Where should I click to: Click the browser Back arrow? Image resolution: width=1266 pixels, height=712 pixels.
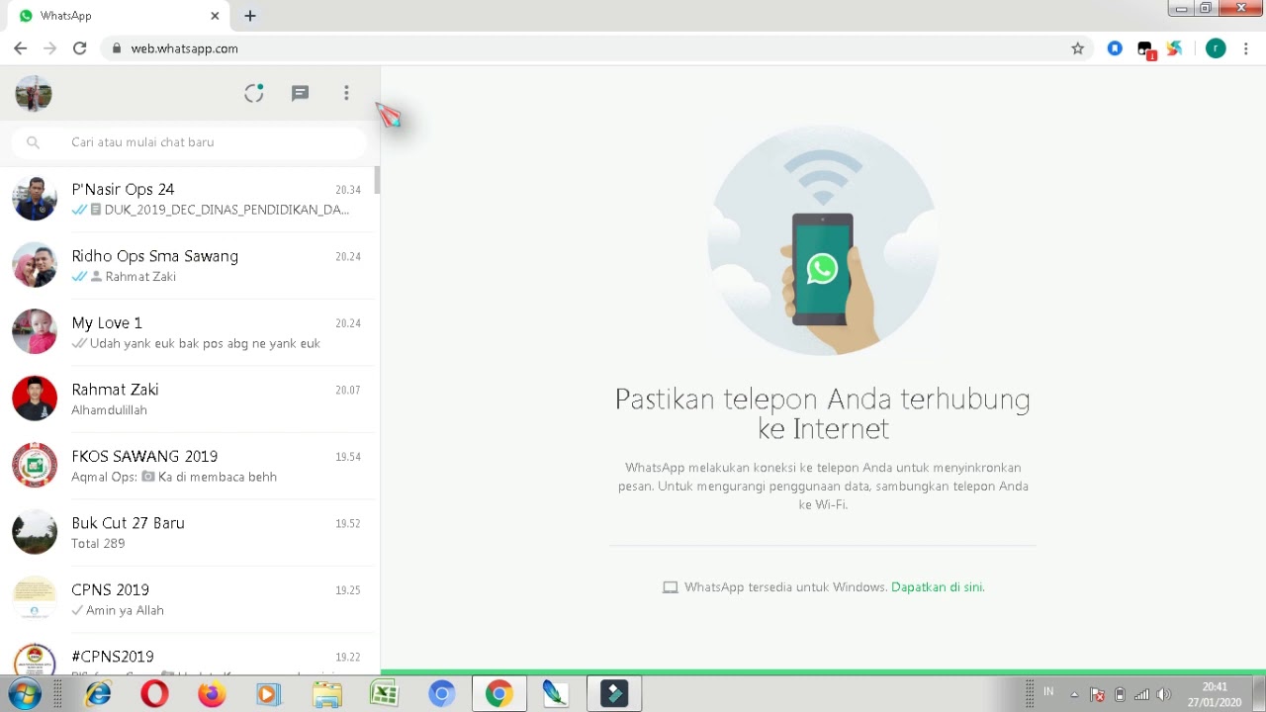21,48
